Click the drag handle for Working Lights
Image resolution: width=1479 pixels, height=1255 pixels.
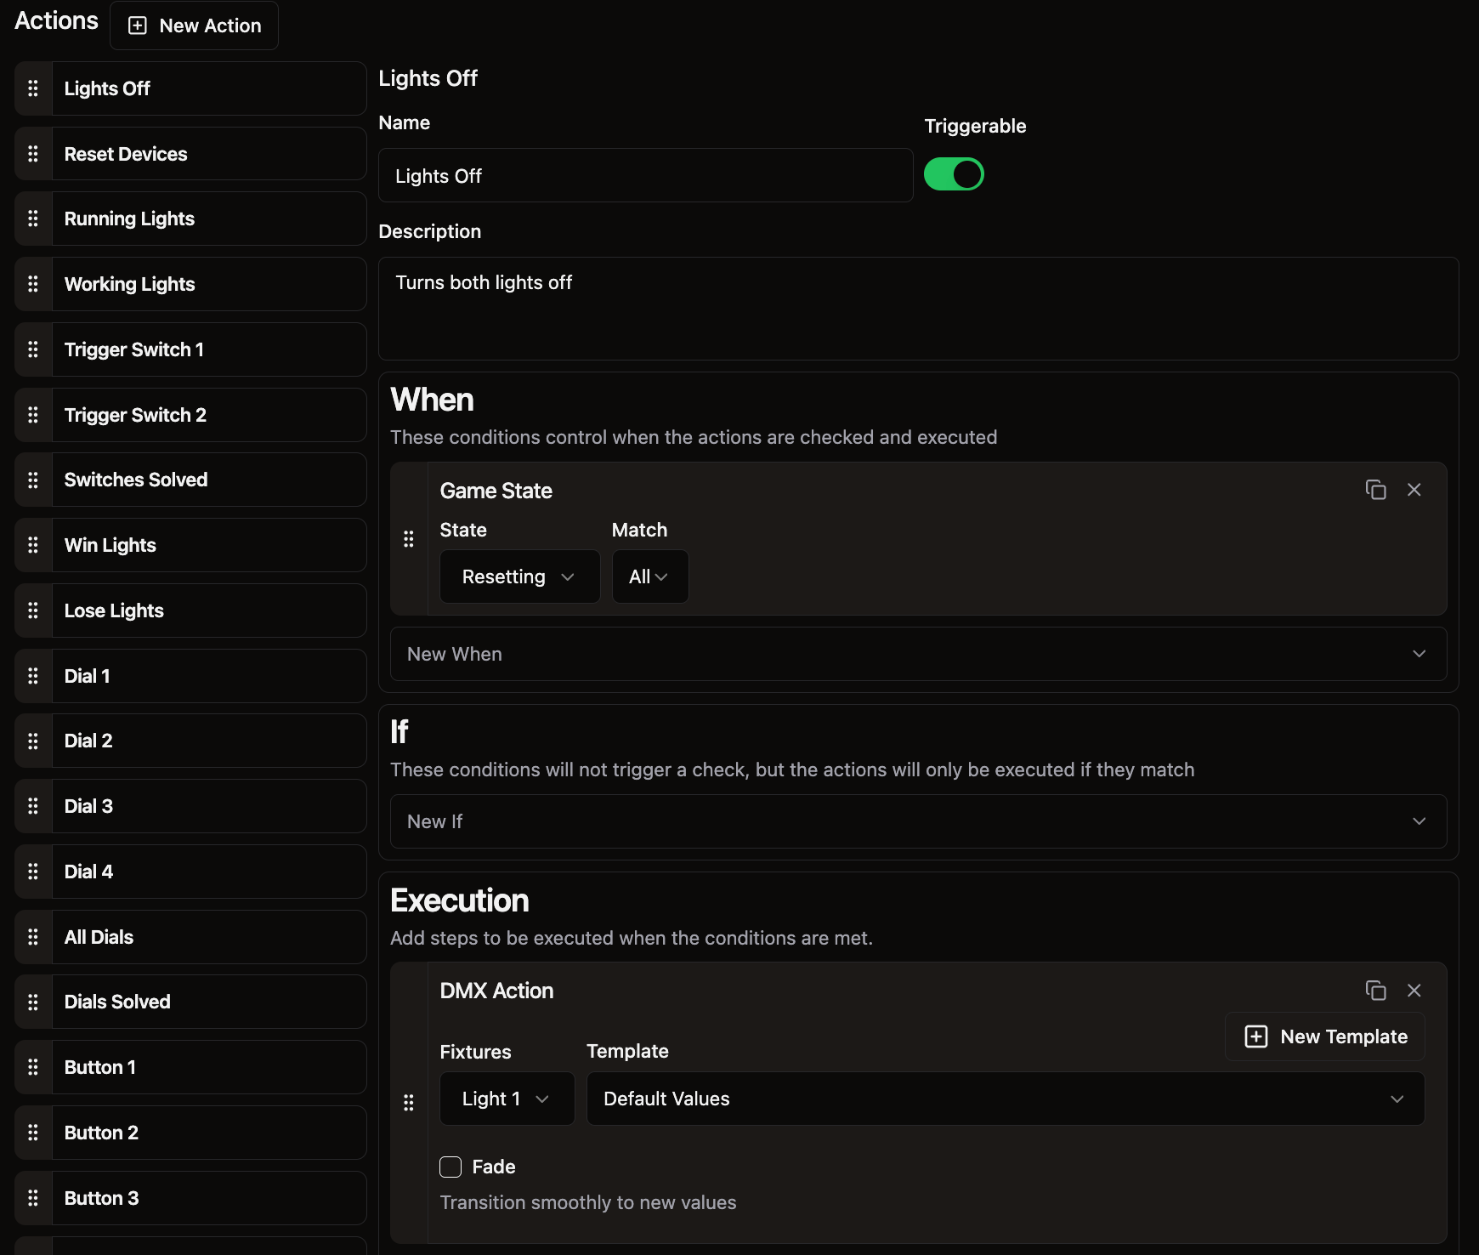(33, 284)
